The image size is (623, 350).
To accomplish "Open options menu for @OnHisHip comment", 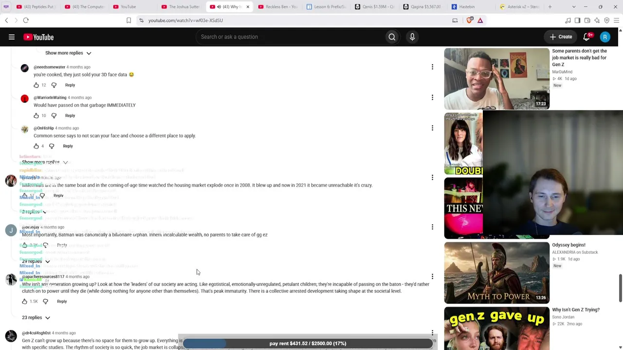I will pos(432,128).
